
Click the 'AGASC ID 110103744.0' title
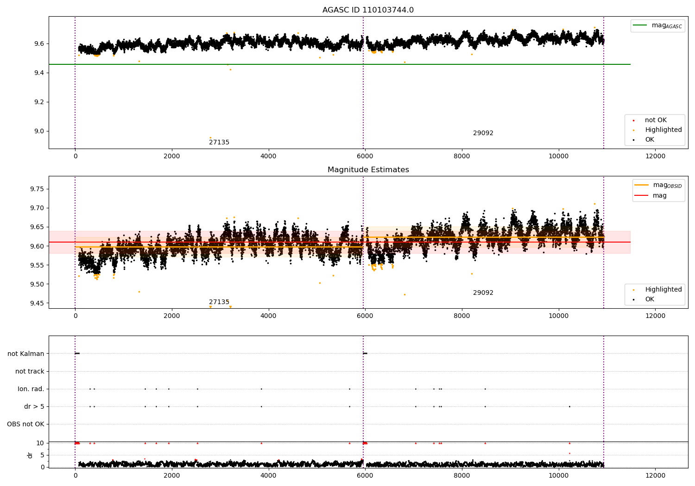coord(368,10)
